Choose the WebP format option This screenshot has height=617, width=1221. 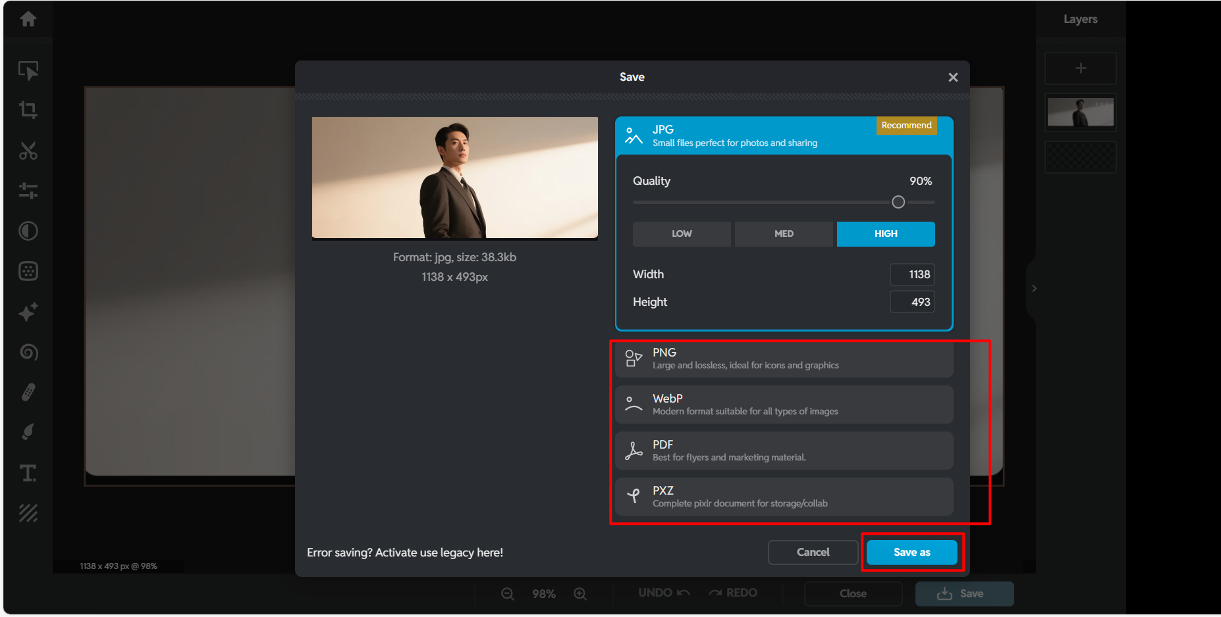(784, 405)
